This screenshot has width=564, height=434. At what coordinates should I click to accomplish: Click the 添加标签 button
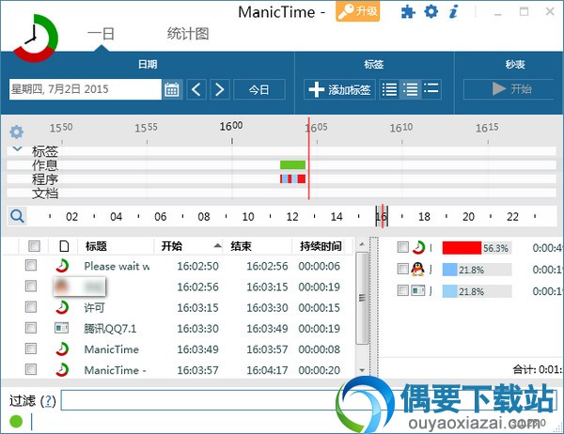pyautogui.click(x=339, y=89)
